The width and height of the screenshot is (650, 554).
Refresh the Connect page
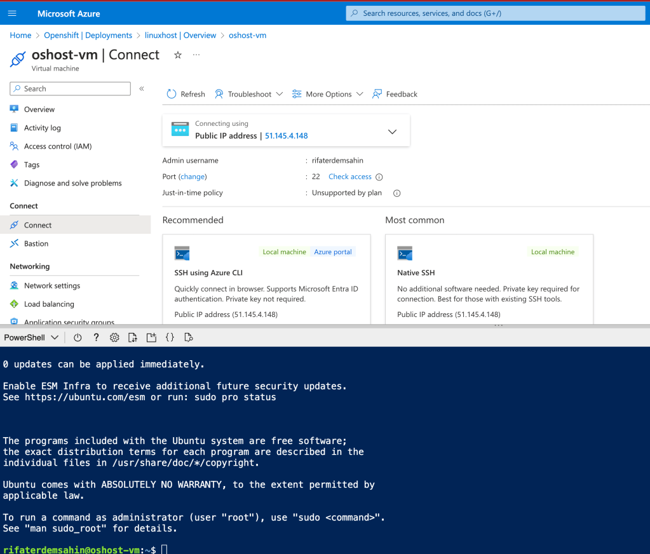click(x=186, y=94)
